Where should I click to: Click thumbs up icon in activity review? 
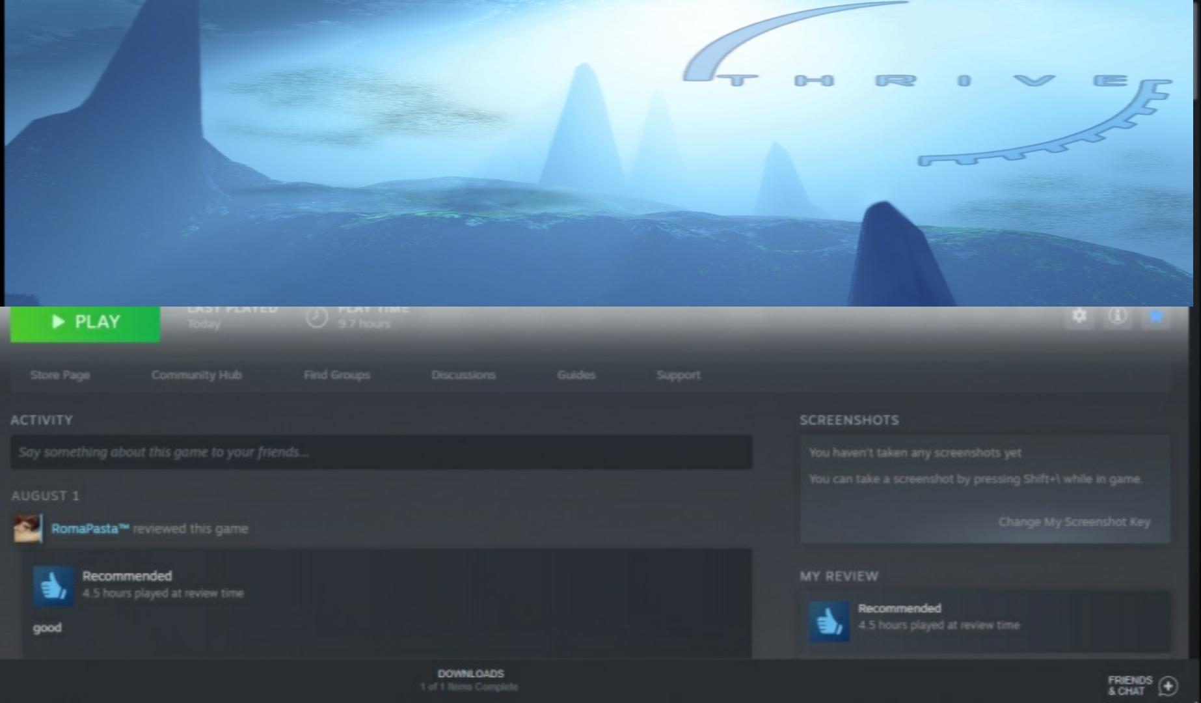click(53, 586)
